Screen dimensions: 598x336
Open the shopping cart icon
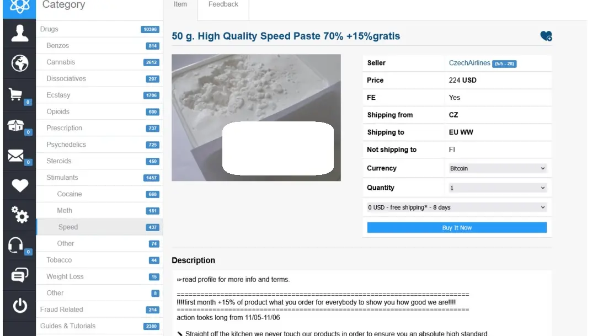click(16, 94)
